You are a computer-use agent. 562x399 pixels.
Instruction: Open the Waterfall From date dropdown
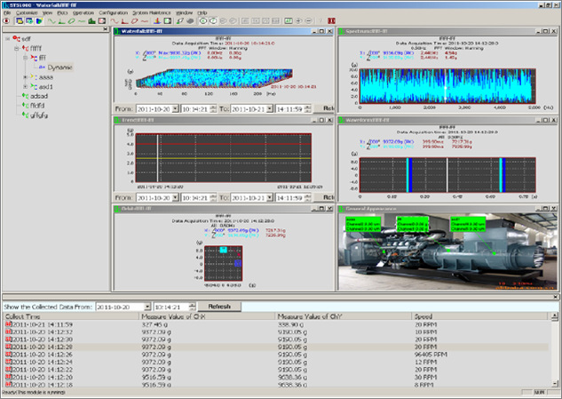pos(175,108)
